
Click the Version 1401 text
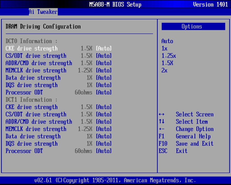pyautogui.click(x=210, y=4)
